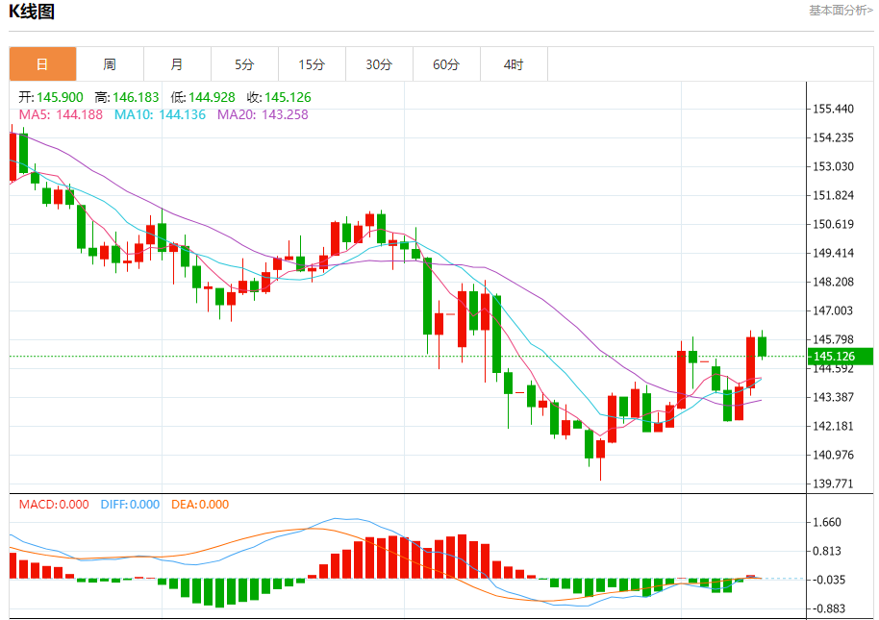Screen dimensions: 879x620
Task: Open the 30分 interval tab
Action: point(379,64)
